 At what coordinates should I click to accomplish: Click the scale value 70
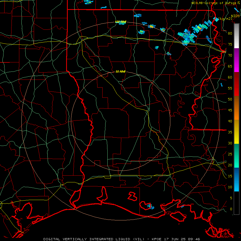[x=230, y=55]
